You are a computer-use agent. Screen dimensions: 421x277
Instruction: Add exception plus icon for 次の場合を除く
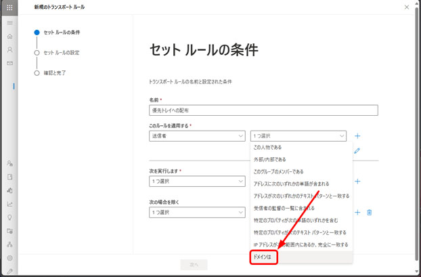coord(357,213)
